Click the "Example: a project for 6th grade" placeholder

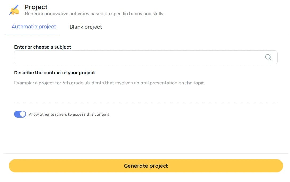tap(110, 83)
